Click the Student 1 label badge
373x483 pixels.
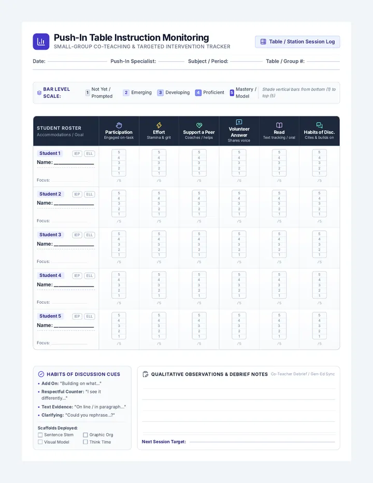[x=50, y=153]
